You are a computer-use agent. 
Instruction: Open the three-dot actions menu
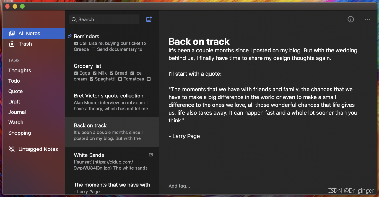(x=367, y=19)
